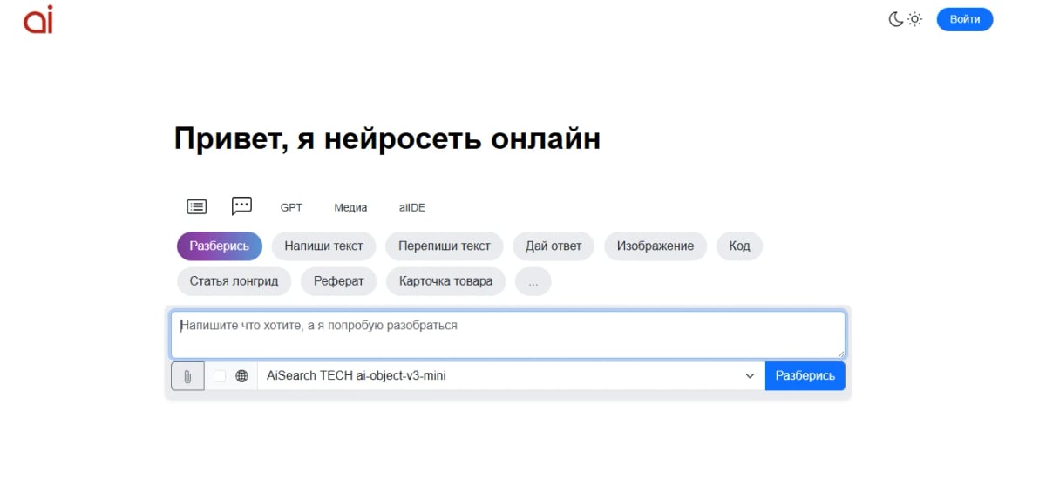
Task: Select the purple Разберись chip
Action: (x=220, y=246)
